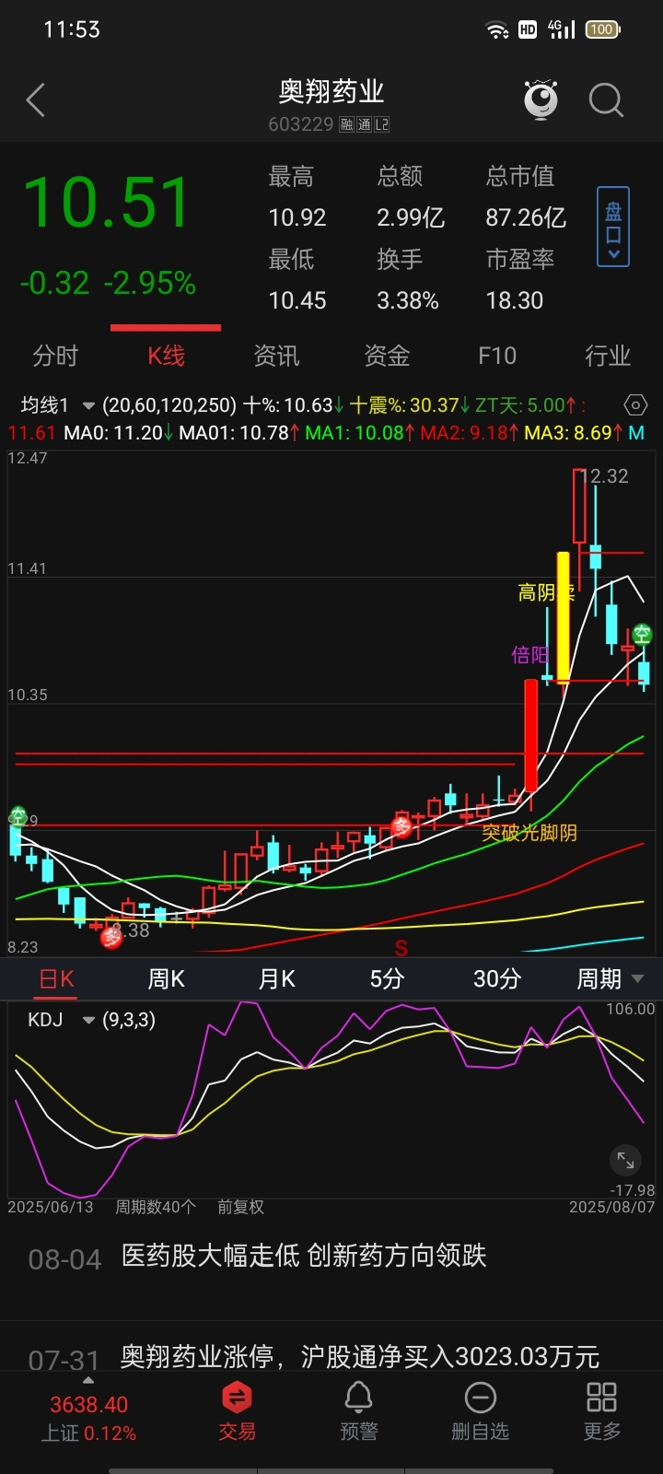
Task: Select the K线 tab
Action: coord(166,356)
